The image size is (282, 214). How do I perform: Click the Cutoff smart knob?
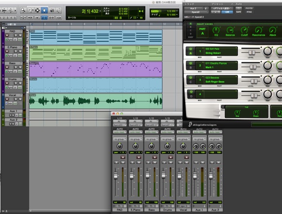pyautogui.click(x=244, y=30)
